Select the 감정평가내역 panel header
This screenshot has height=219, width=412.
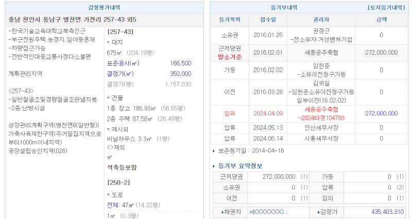click(x=104, y=8)
